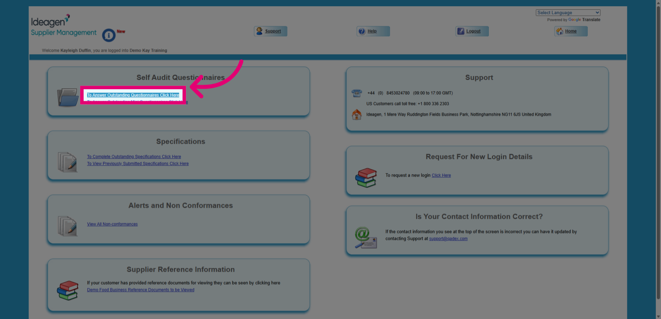This screenshot has height=319, width=661.
Task: Click the Logout button
Action: [472, 31]
